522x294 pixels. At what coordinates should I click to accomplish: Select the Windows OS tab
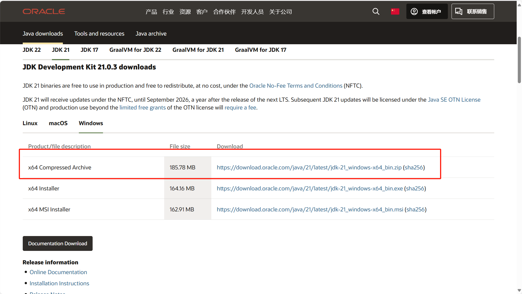click(x=91, y=123)
